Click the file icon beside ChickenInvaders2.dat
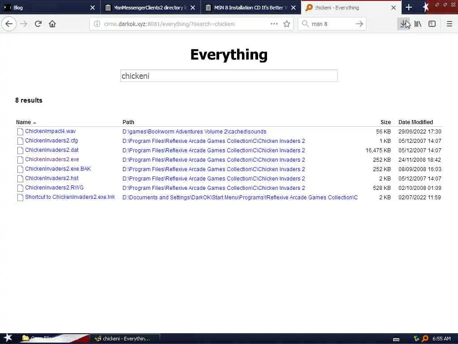 tap(20, 150)
